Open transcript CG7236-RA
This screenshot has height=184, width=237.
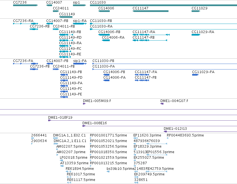click(x=23, y=21)
